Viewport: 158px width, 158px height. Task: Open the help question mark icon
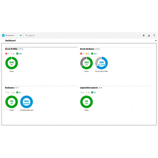(x=154, y=35)
